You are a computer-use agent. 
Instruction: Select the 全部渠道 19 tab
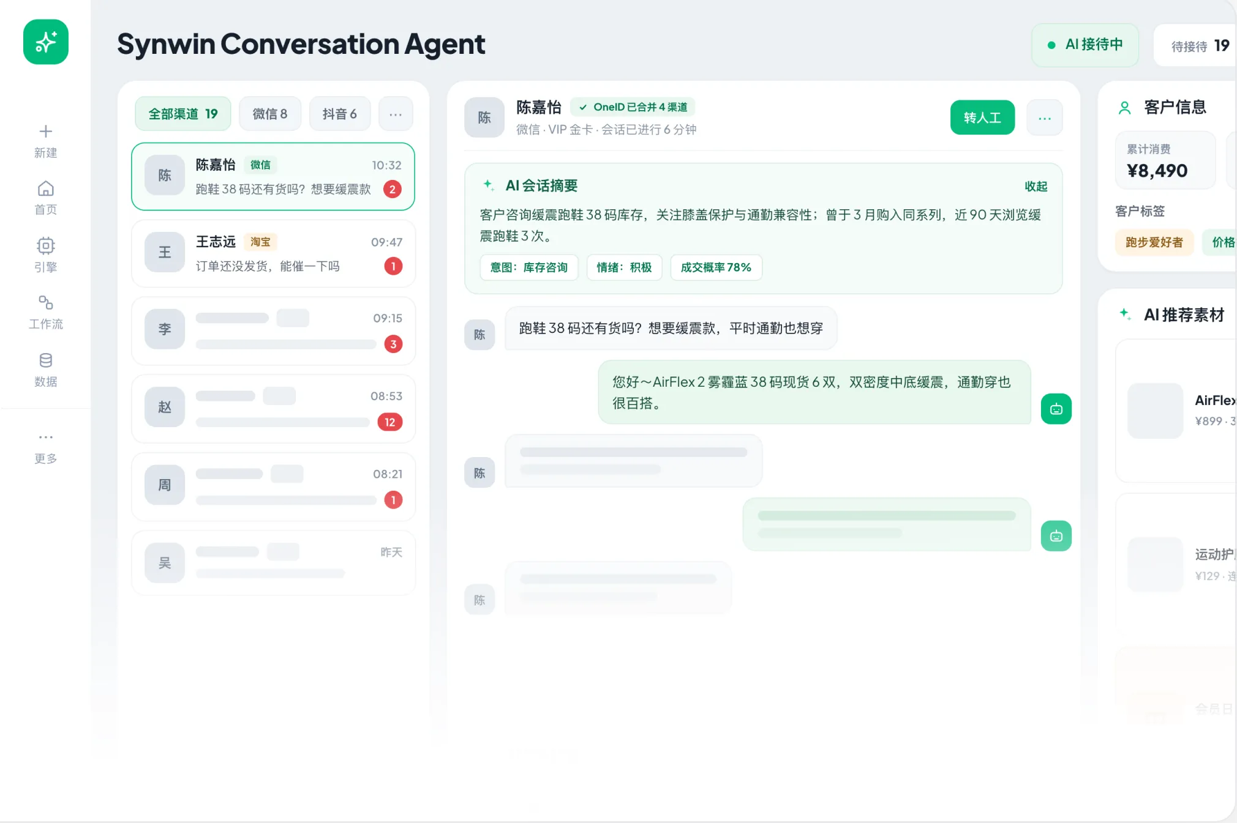(183, 114)
